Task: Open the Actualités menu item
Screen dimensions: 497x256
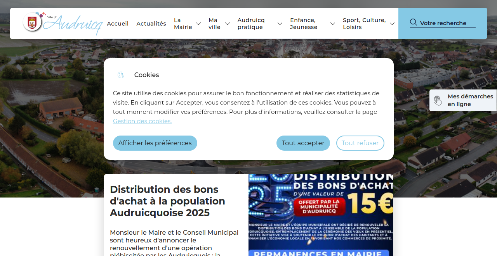Action: click(x=151, y=24)
